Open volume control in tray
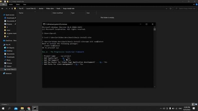Viewport: 198px width, 111px height. (x=164, y=108)
